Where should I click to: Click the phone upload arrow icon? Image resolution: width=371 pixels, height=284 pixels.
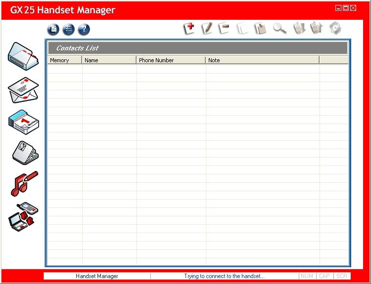click(x=317, y=29)
